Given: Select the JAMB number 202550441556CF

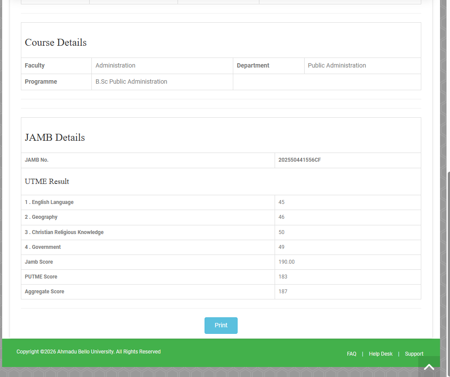Looking at the screenshot, I should coord(299,160).
